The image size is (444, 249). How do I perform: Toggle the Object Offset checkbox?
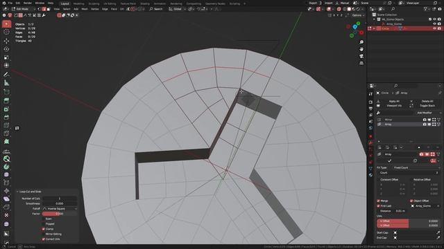pyautogui.click(x=411, y=201)
